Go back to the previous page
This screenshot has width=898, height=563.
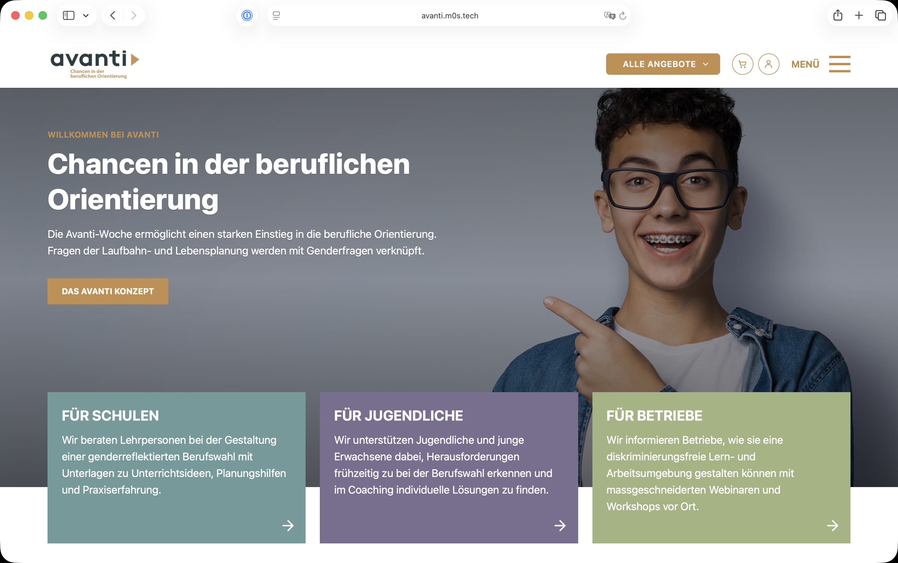click(113, 15)
